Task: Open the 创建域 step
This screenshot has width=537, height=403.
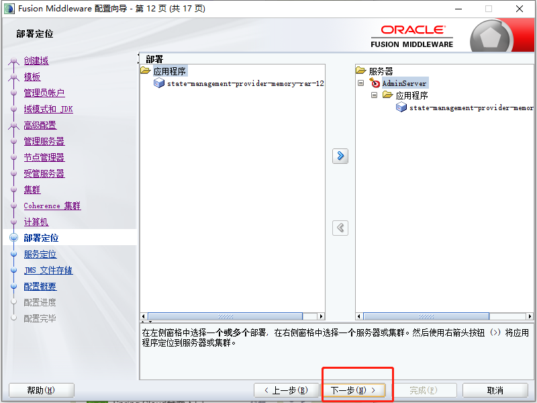Action: pyautogui.click(x=36, y=60)
